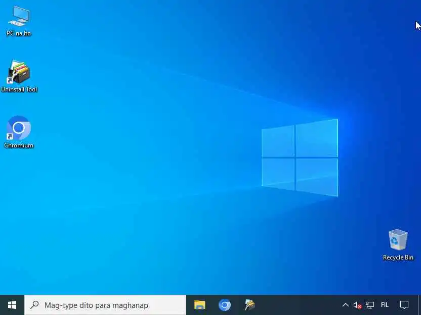Click the magnifier icon in the search box
The image size is (421, 315).
tap(34, 305)
